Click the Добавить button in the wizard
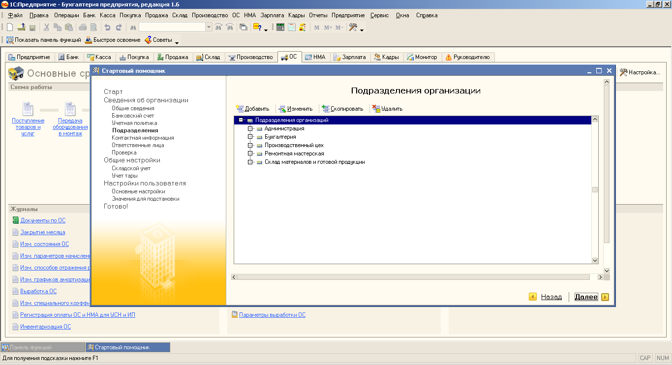The image size is (672, 365). tap(253, 109)
